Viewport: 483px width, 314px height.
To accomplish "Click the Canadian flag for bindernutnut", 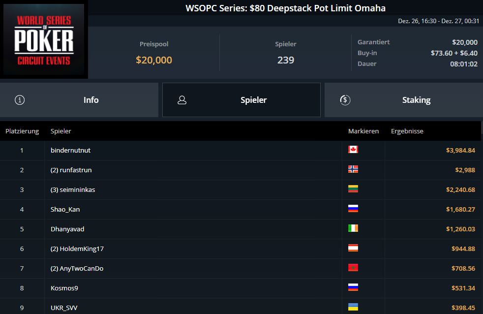I will pos(353,150).
